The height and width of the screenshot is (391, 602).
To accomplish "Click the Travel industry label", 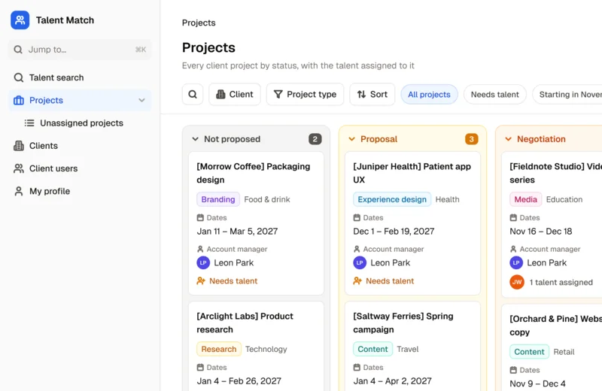I will [x=408, y=349].
